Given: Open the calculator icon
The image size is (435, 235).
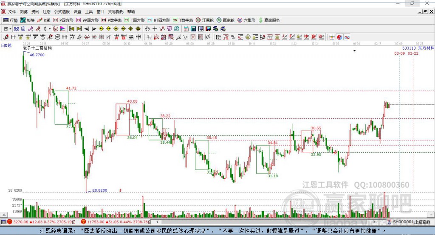Looking at the screenshot, I should pyautogui.click(x=193, y=29).
